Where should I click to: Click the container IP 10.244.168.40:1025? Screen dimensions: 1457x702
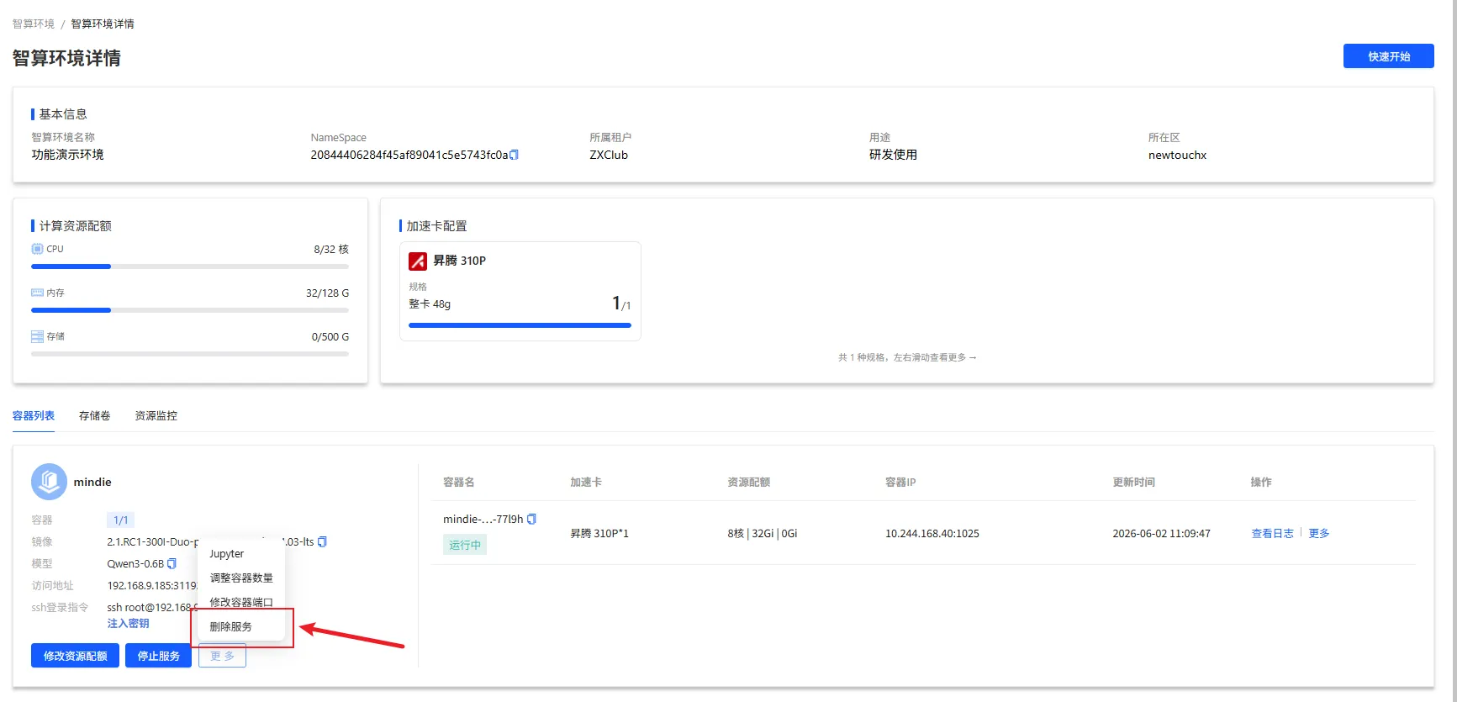tap(932, 533)
